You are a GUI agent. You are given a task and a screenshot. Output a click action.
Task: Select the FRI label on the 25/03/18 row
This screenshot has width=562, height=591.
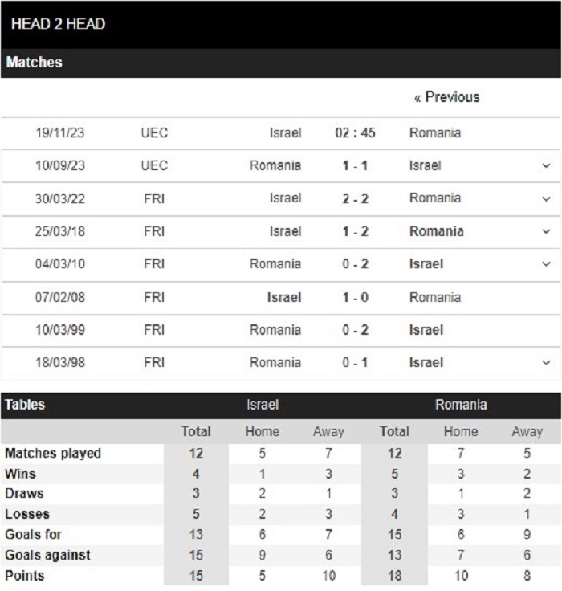coord(154,231)
